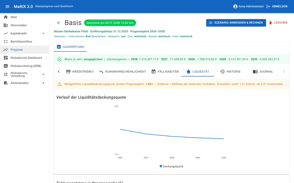Show more tabs with right chevron
The width and height of the screenshot is (294, 183).
284,71
